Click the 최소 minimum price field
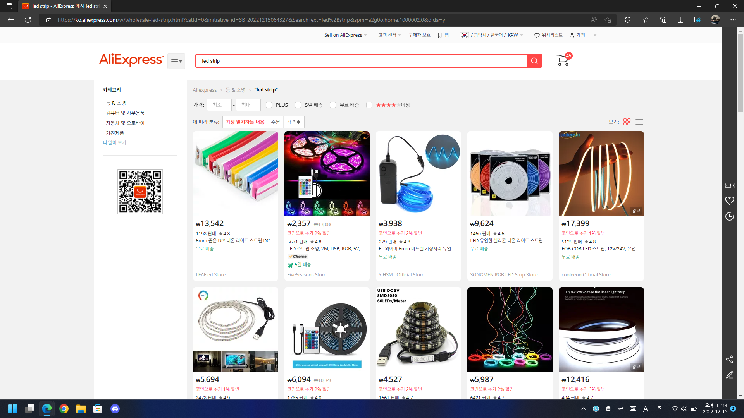This screenshot has width=744, height=418. (x=219, y=105)
